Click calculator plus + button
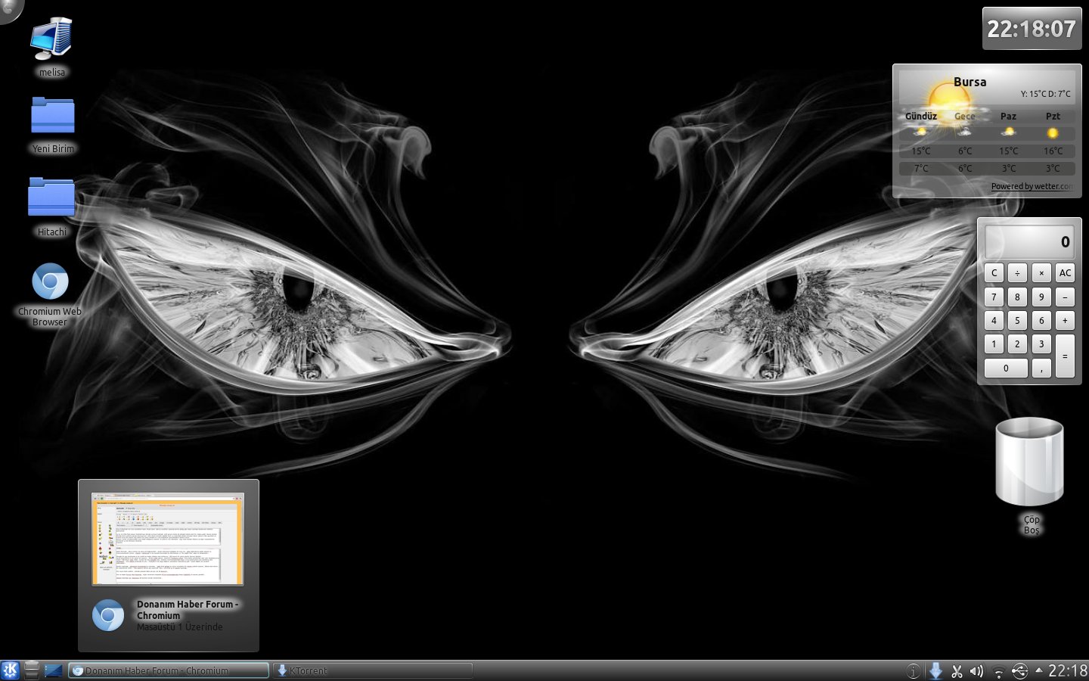 click(1065, 321)
